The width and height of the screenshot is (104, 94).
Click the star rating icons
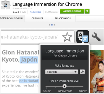(17, 12)
